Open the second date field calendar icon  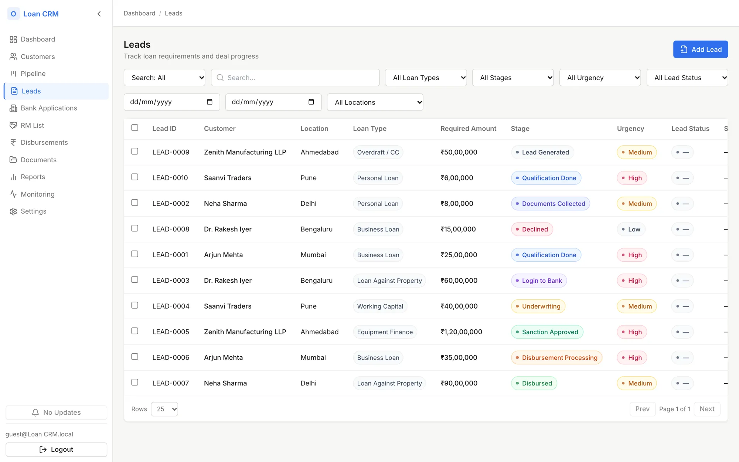[311, 102]
